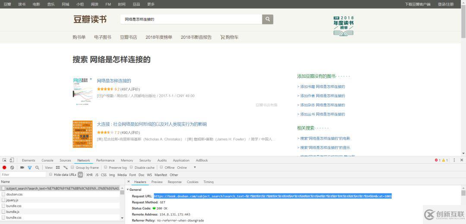Toggle the device toolbar icon
The width and height of the screenshot is (466, 224).
tap(12, 160)
